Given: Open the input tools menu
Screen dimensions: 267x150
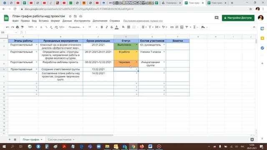Looking at the screenshot, I should pyautogui.click(x=203, y=27).
